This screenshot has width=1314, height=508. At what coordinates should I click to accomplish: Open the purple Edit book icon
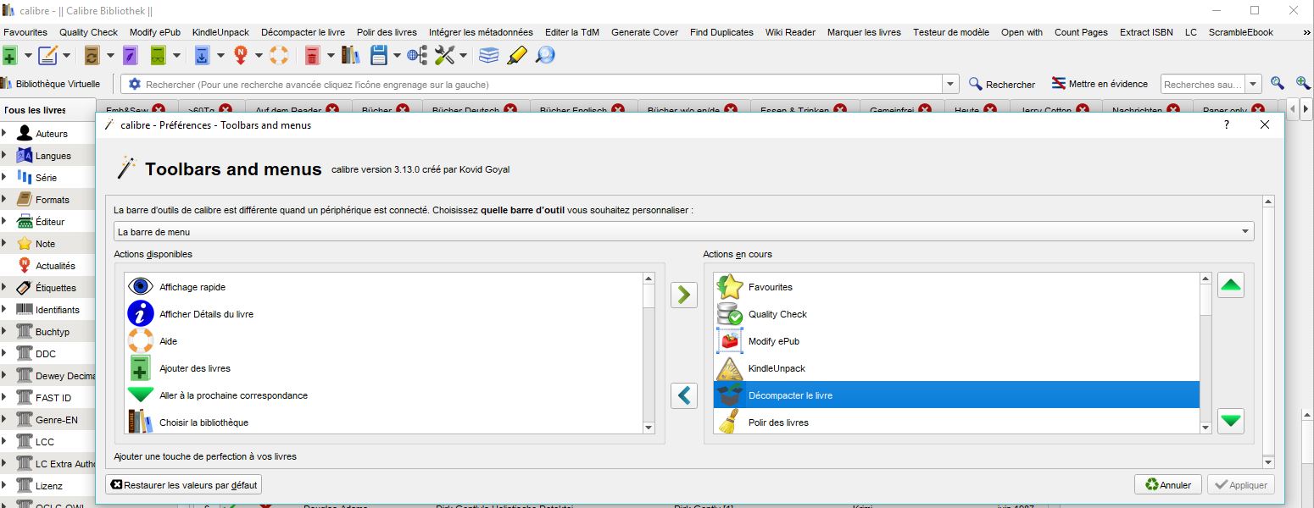click(130, 56)
